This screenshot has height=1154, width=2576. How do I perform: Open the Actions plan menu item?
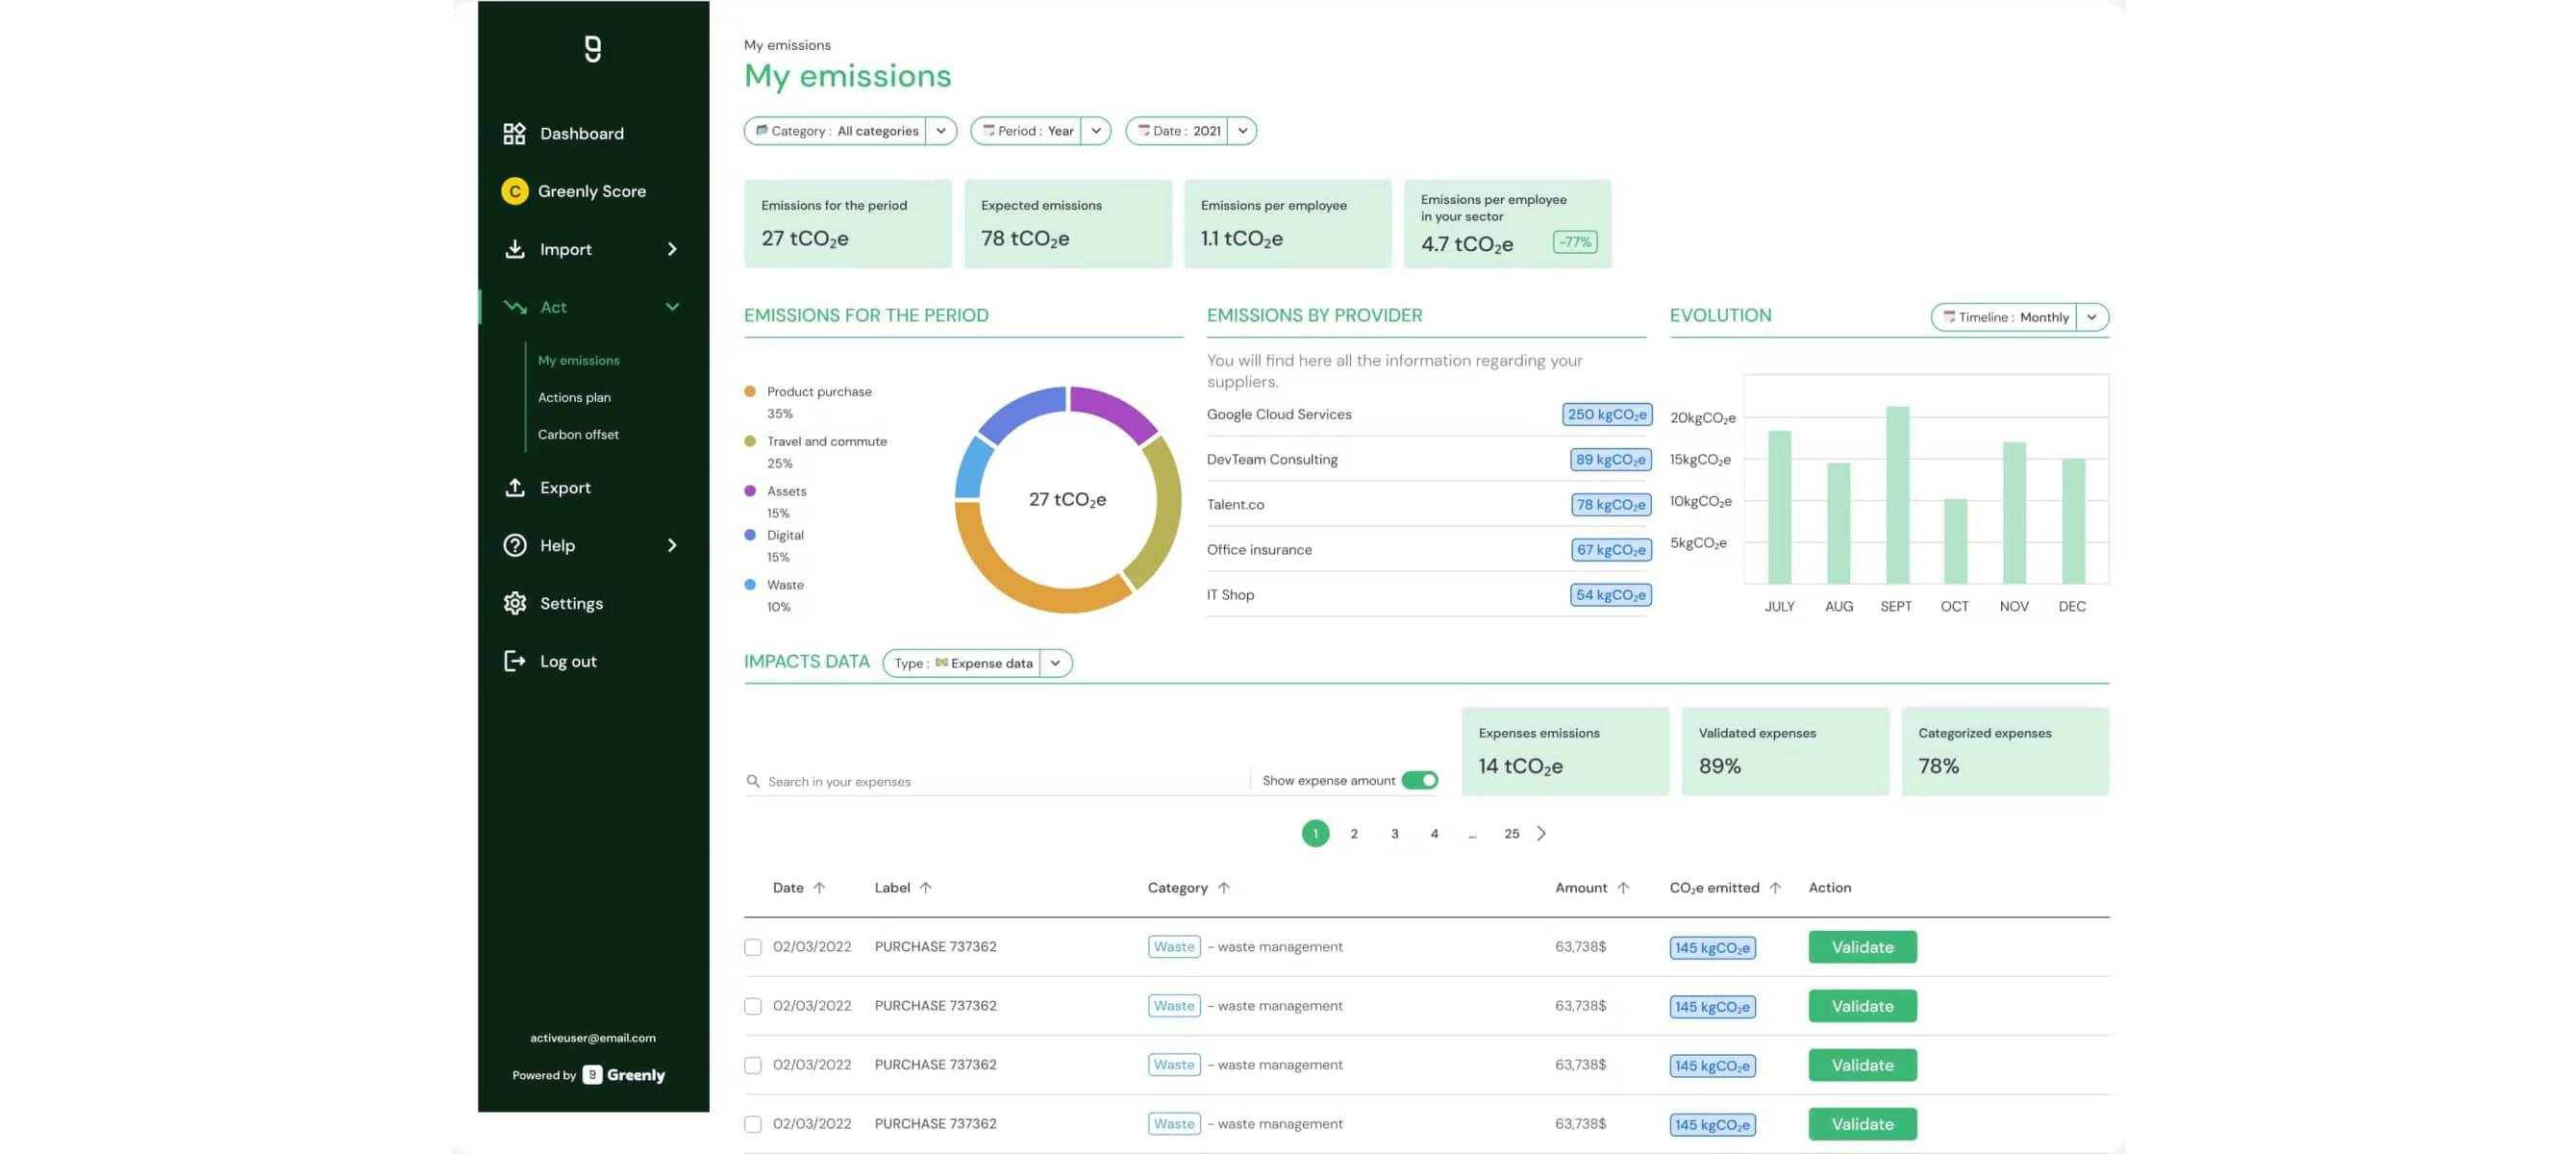pyautogui.click(x=574, y=397)
